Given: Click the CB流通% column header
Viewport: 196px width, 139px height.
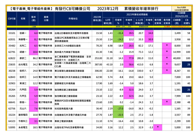Looking at the screenshot, I should (x=187, y=22).
